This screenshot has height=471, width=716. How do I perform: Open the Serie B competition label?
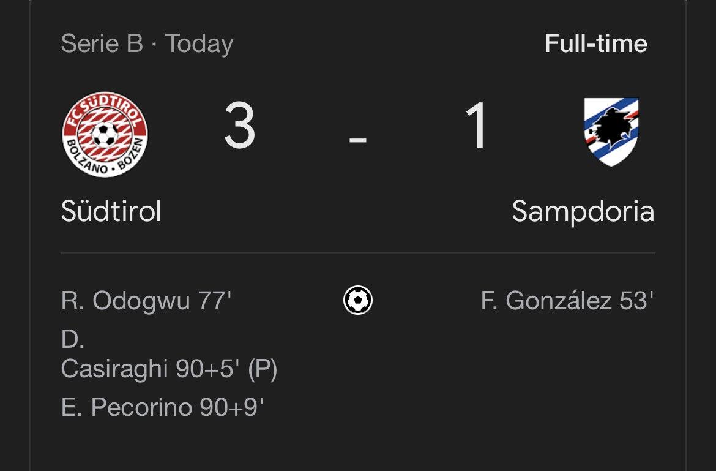pos(102,44)
